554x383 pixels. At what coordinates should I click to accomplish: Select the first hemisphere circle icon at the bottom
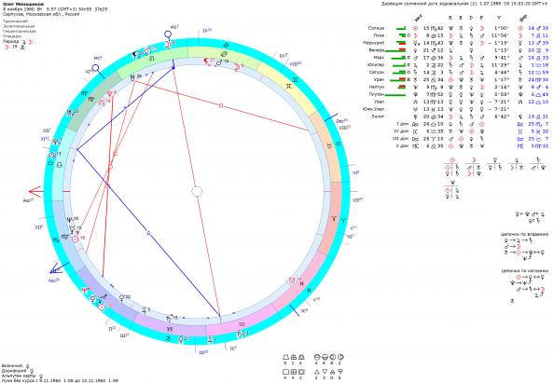coord(317,357)
